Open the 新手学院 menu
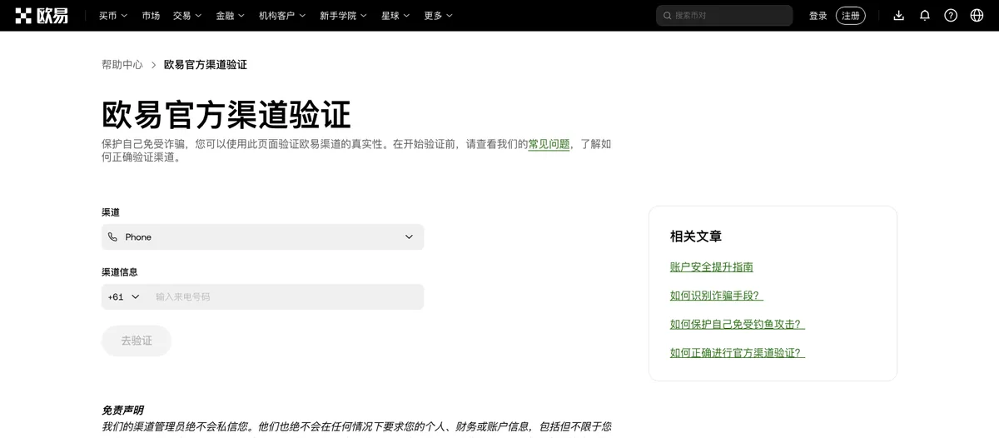999x438 pixels. click(344, 15)
